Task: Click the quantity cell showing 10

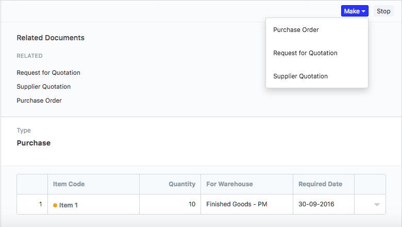Action: [192, 204]
